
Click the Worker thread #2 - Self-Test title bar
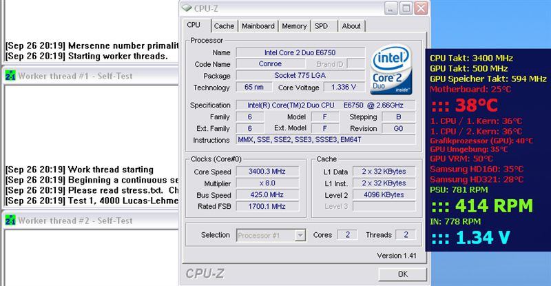pyautogui.click(x=90, y=221)
